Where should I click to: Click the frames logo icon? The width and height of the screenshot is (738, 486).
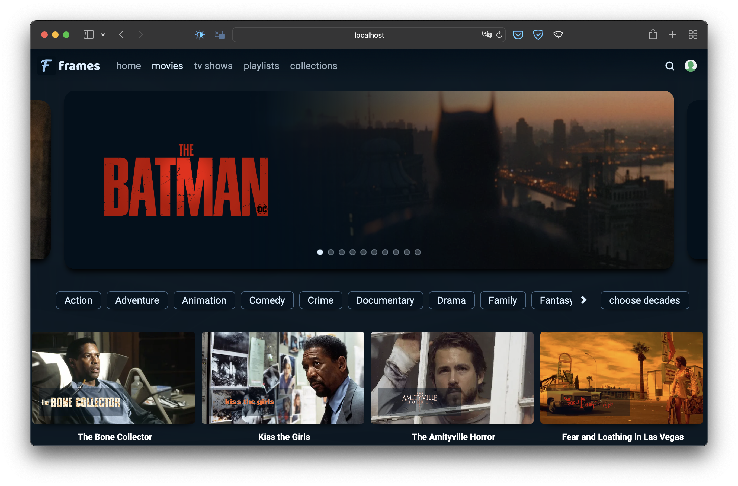coord(47,66)
